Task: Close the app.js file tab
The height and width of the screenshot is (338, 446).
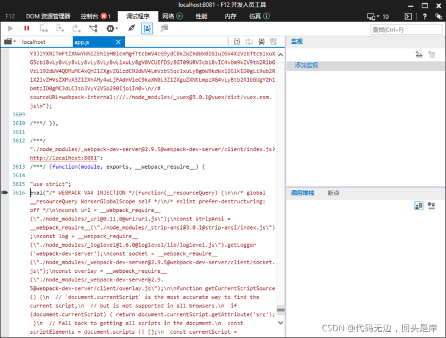Action: tap(119, 42)
